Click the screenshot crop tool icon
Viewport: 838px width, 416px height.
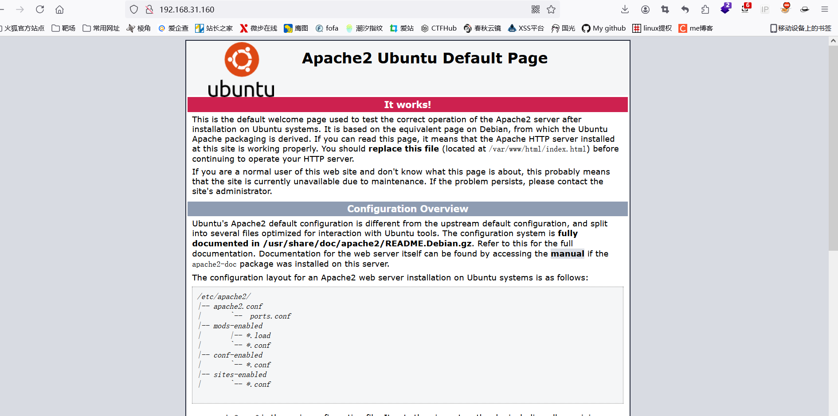click(665, 9)
